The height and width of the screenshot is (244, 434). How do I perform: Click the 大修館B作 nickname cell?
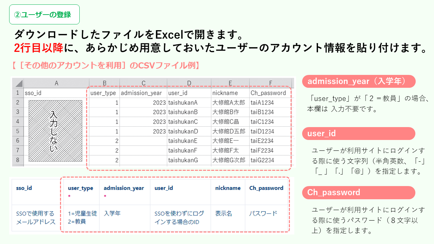(x=230, y=112)
